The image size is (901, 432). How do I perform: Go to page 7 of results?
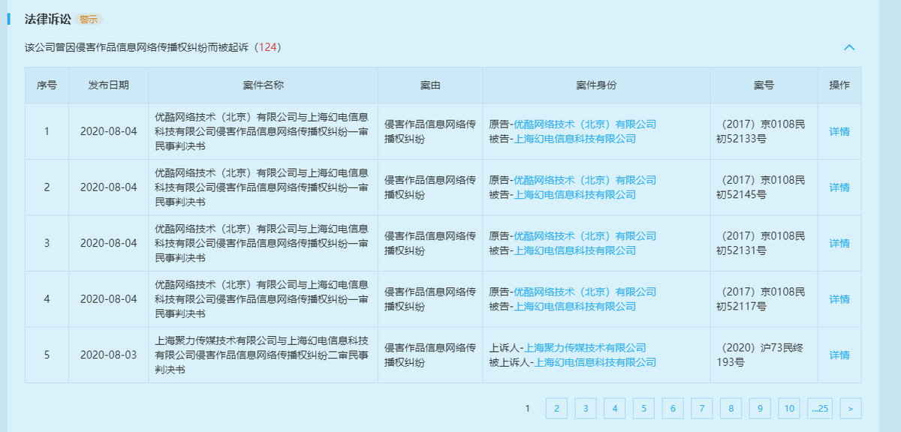coord(701,408)
